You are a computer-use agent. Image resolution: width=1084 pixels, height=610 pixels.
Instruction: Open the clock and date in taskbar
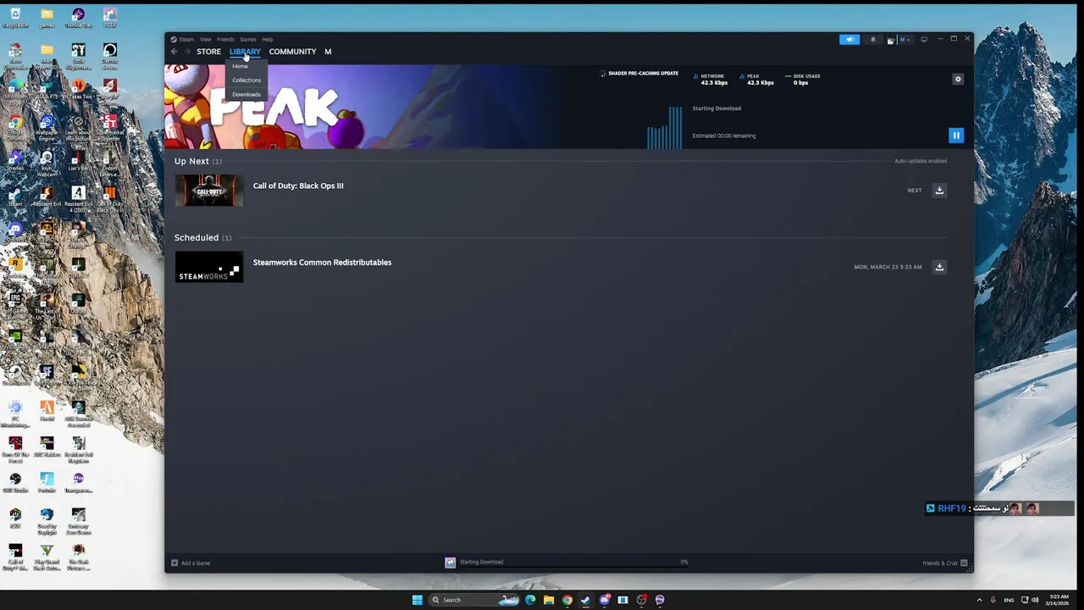click(x=1059, y=600)
